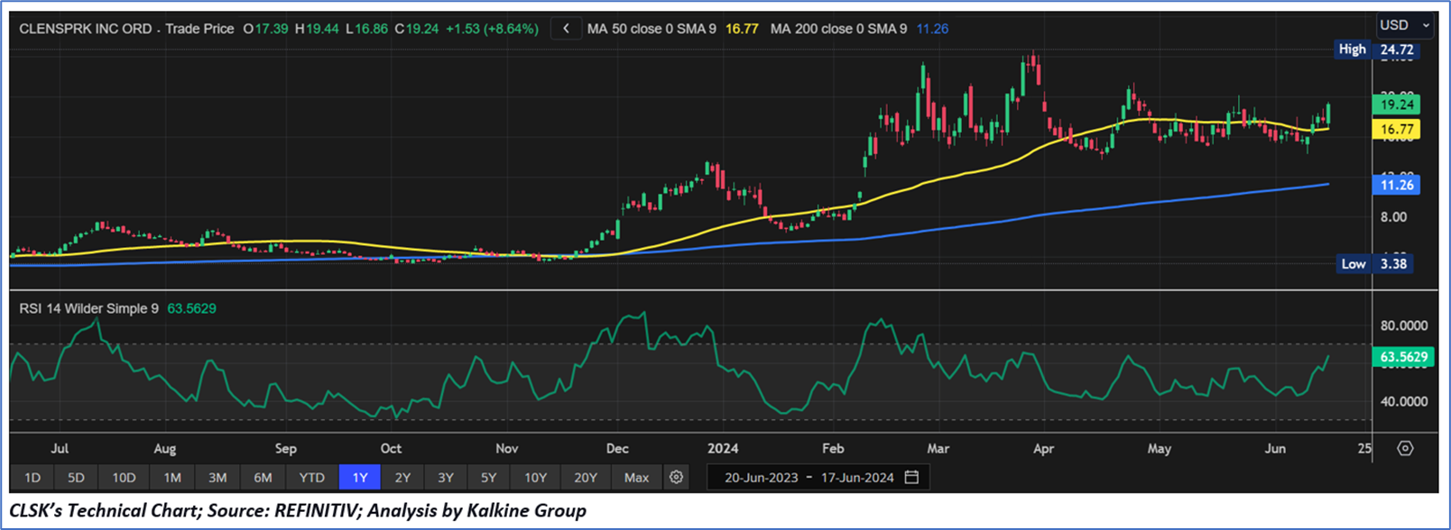
Task: Open the USD currency dropdown
Action: pyautogui.click(x=1404, y=25)
